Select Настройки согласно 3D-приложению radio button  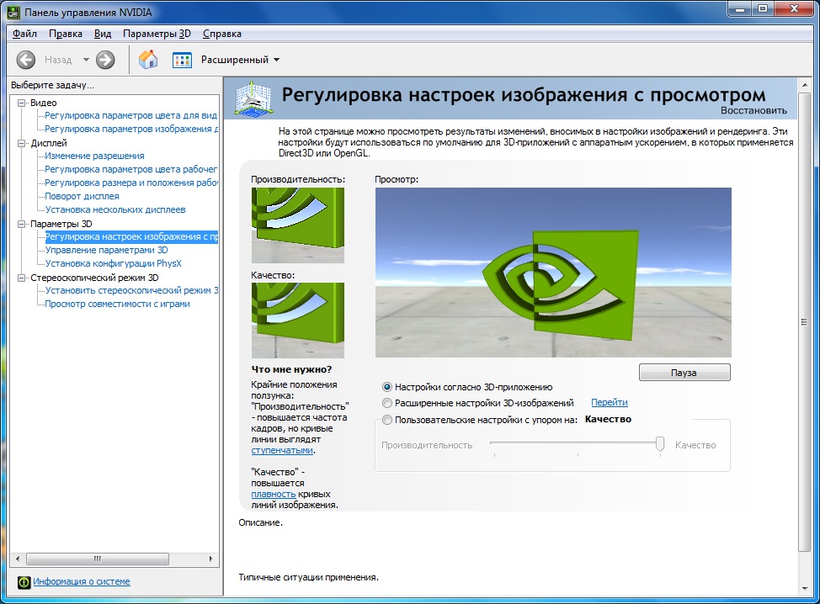pos(387,387)
